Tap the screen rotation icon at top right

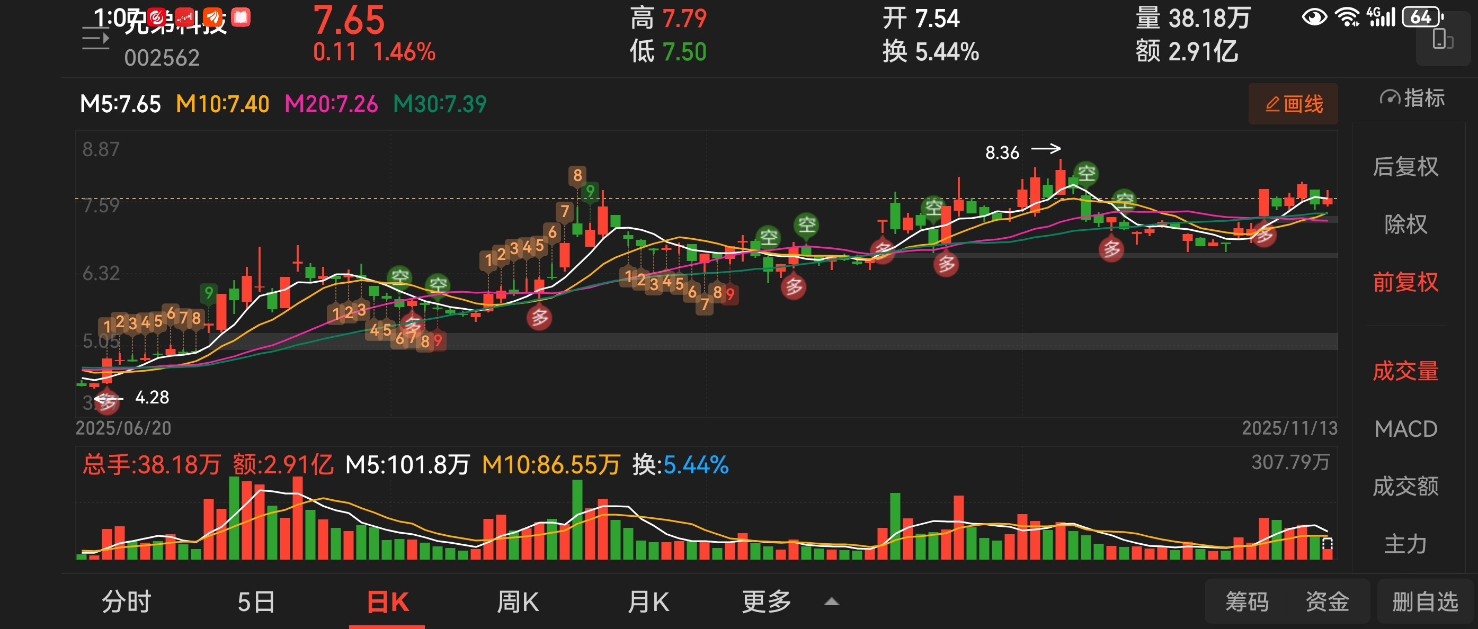tap(1442, 40)
